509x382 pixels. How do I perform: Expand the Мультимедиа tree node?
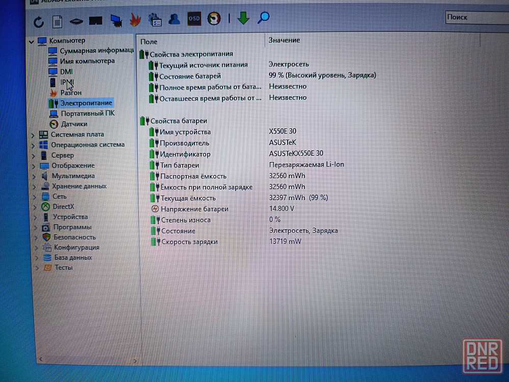point(34,177)
